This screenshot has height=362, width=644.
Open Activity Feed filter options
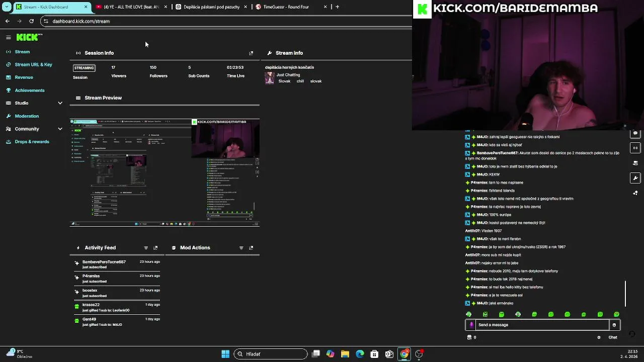[x=146, y=248]
